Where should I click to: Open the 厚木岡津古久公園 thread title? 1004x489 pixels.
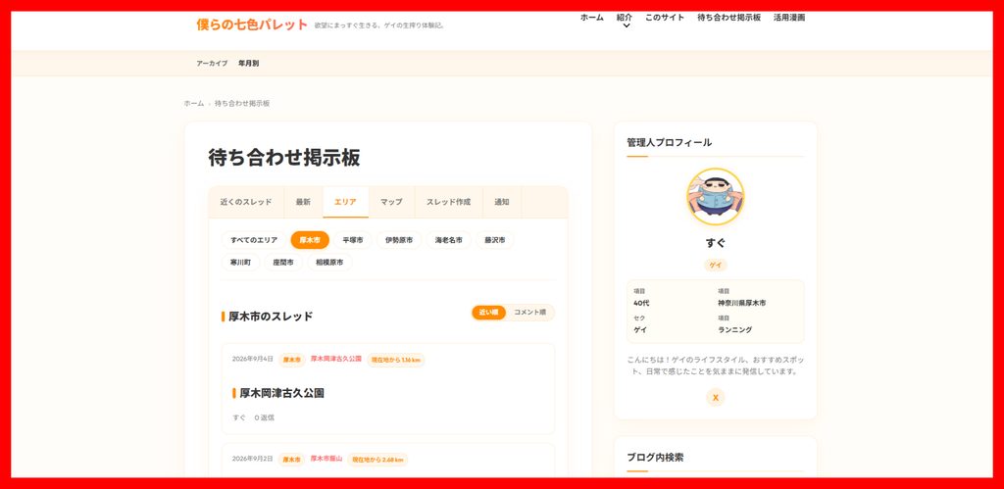281,393
